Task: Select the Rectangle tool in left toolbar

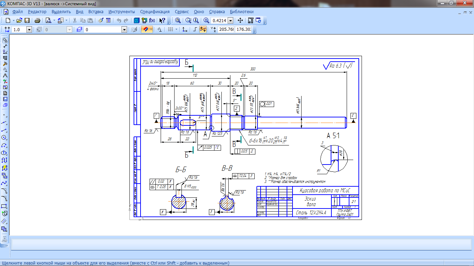Action: click(5, 206)
